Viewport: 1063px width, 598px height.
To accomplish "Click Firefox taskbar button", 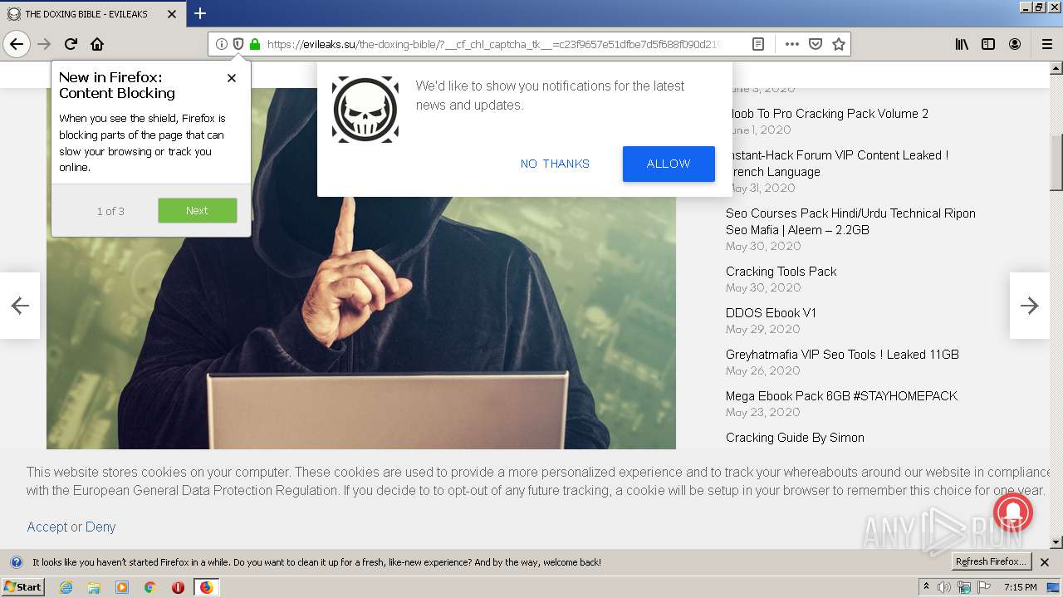I will (206, 587).
